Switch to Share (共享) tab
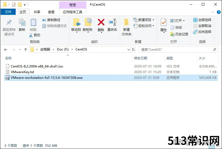Screen dimensions: 222x149 (37, 12)
